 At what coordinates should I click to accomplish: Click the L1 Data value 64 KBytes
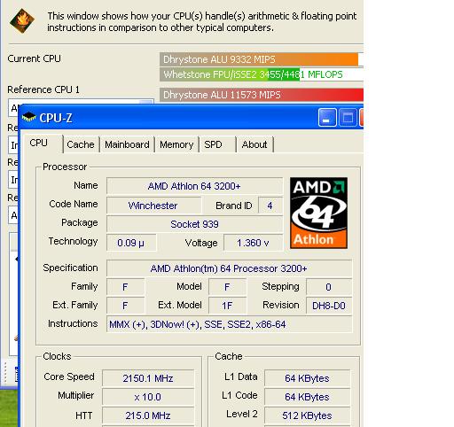pos(307,378)
